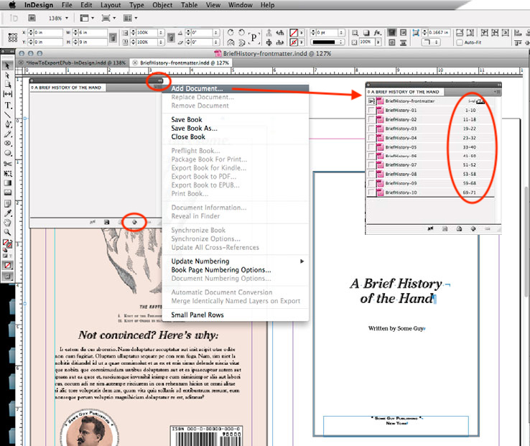Viewport: 530px width, 446px height.
Task: Open the Layout menu in menu bar
Action: 111,5
